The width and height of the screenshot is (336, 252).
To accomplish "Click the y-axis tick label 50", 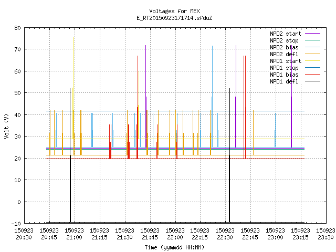I will tap(17, 93).
